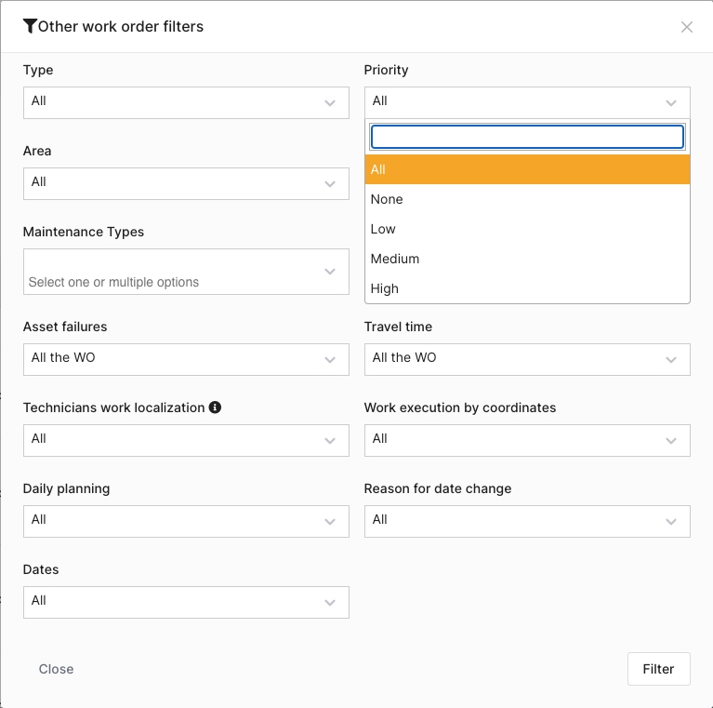The width and height of the screenshot is (713, 708).
Task: Expand the Travel time dropdown
Action: click(527, 359)
